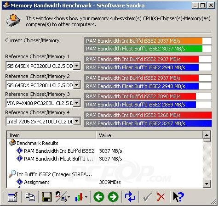Open Reference Chipset/Memory 2 combo box
The height and width of the screenshot is (206, 218).
[x=43, y=85]
